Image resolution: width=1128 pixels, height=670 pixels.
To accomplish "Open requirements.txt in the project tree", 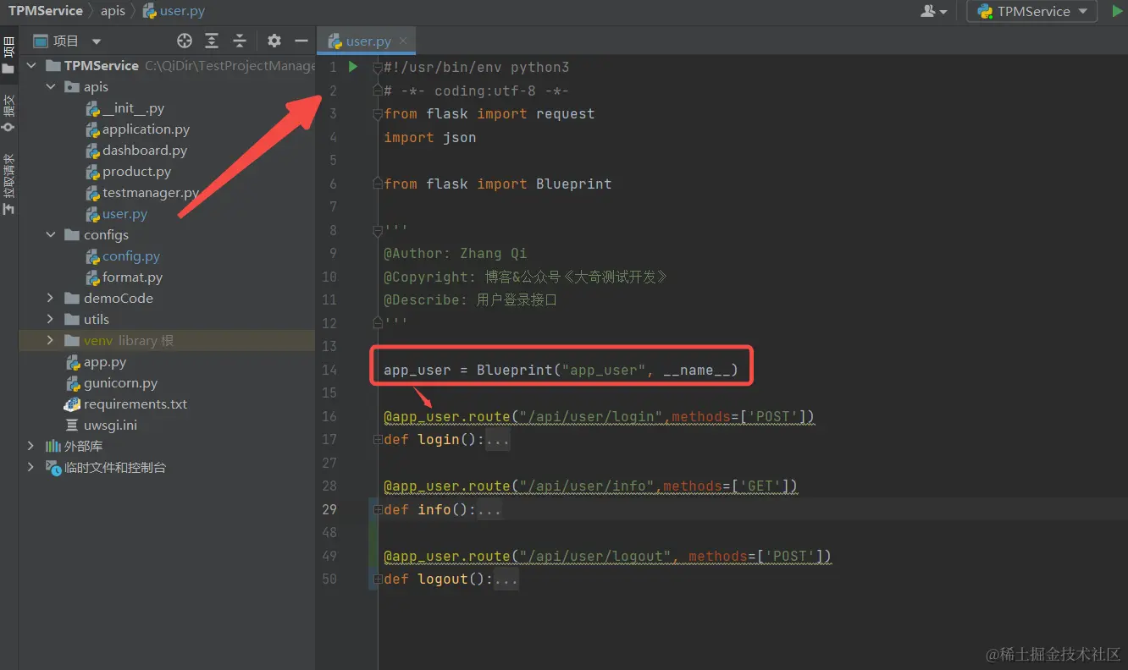I will [126, 404].
